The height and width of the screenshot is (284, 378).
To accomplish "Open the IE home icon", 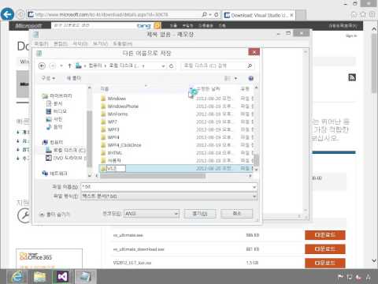I will (x=354, y=15).
